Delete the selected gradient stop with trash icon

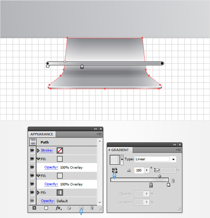pyautogui.click(x=173, y=181)
